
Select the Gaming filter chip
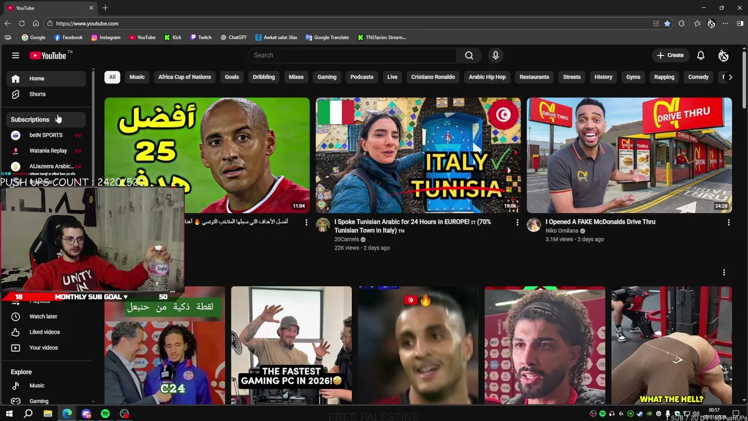coord(327,77)
